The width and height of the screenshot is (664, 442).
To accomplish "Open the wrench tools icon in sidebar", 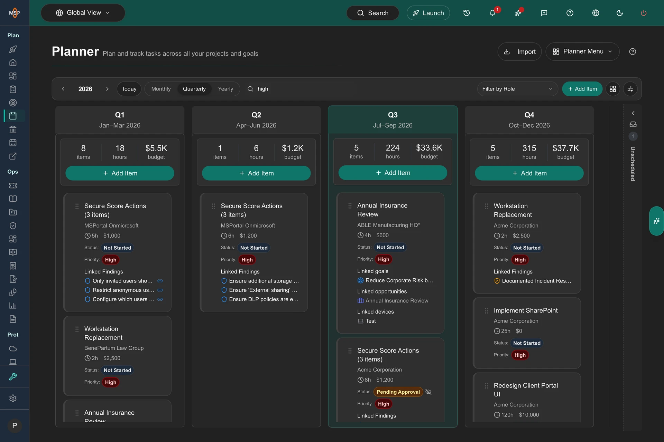I will tap(13, 377).
